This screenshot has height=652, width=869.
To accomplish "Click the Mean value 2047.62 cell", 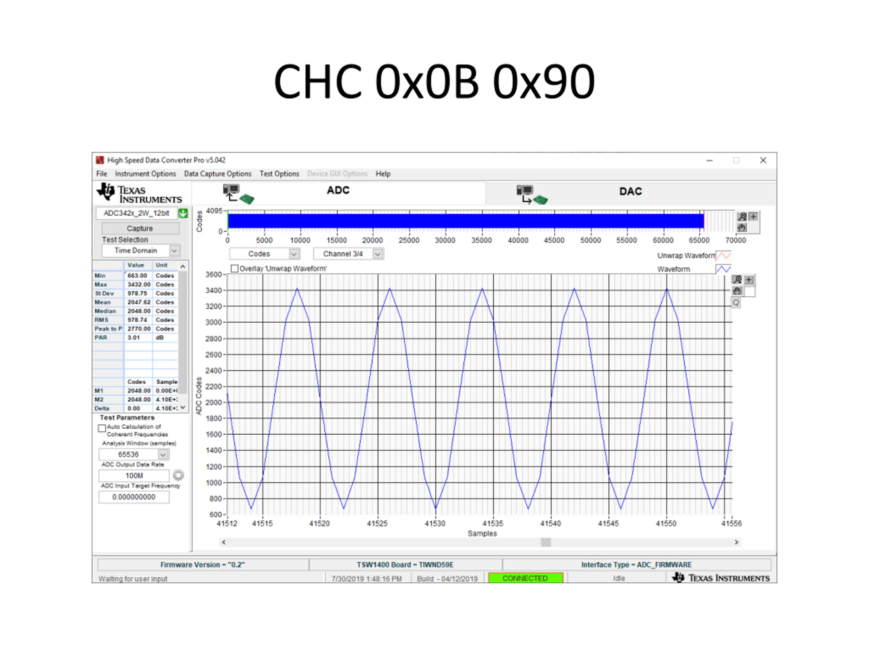I will 139,302.
